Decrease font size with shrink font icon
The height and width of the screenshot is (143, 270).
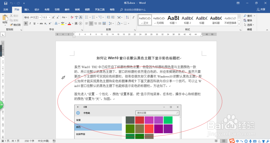tap(58, 17)
